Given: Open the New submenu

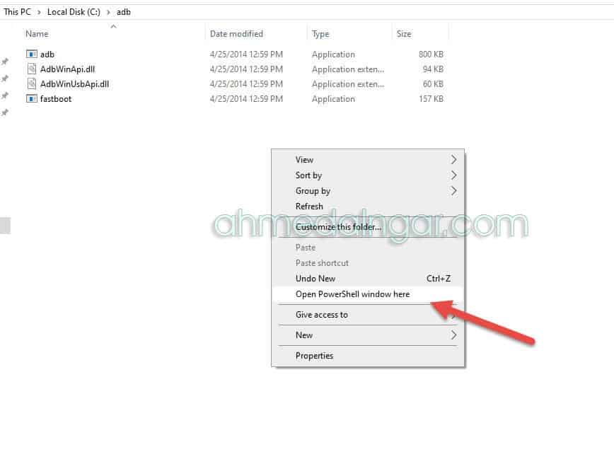Looking at the screenshot, I should click(x=368, y=335).
